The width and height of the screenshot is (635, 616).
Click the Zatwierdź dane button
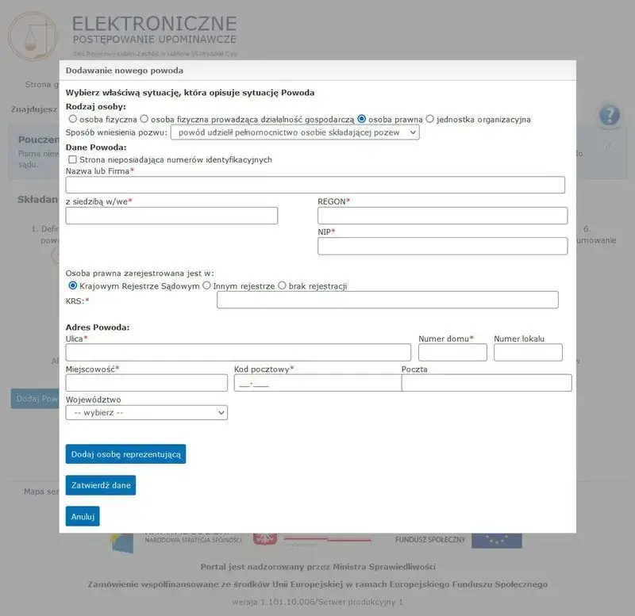coord(100,485)
